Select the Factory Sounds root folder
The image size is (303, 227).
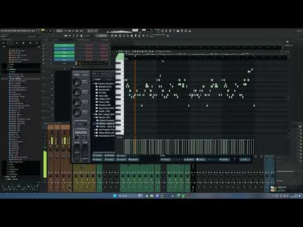(105, 84)
